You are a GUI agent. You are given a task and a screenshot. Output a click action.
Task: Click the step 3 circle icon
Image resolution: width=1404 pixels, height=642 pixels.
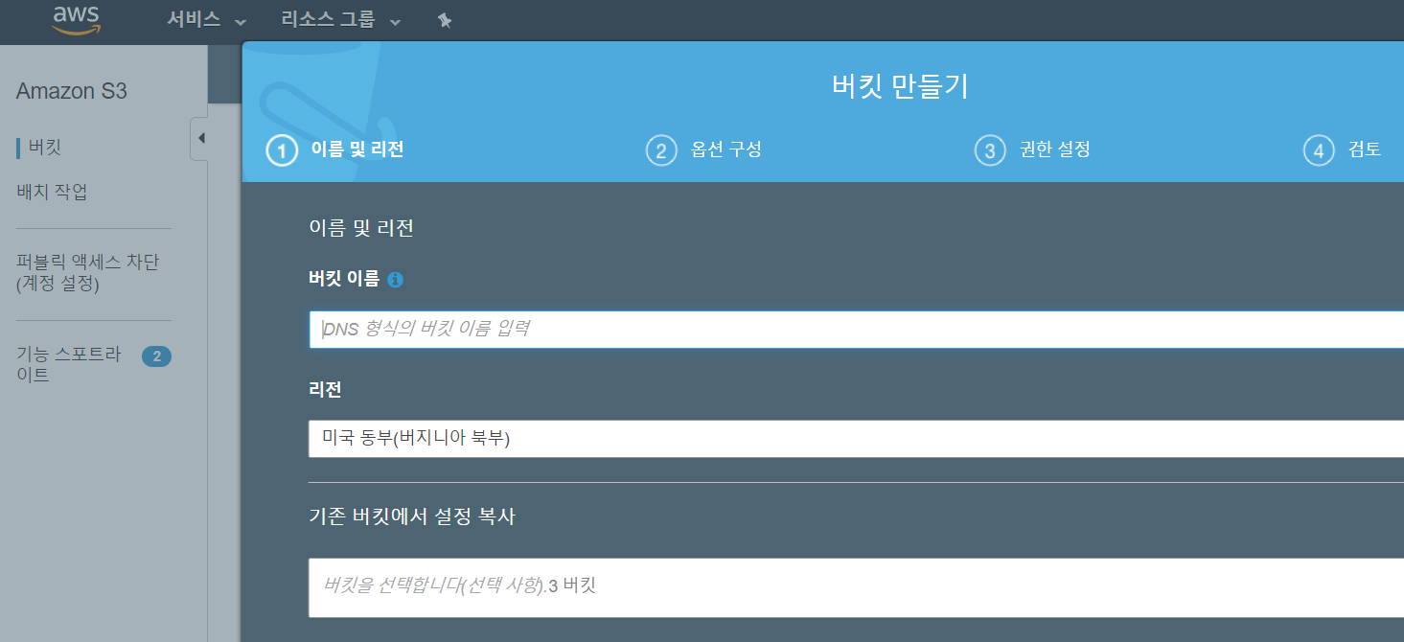coord(990,150)
